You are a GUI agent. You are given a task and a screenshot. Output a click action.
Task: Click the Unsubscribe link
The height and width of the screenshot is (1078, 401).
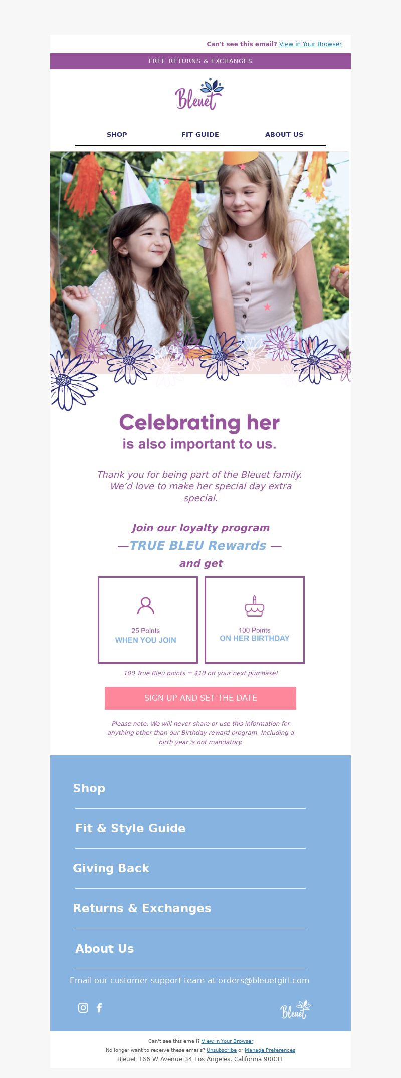click(222, 1050)
